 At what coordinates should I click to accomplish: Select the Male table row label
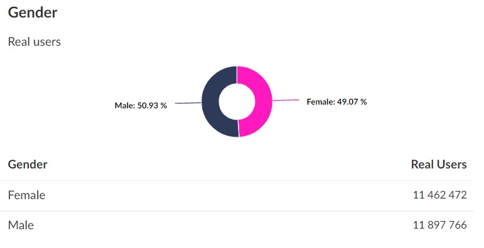pyautogui.click(x=21, y=225)
